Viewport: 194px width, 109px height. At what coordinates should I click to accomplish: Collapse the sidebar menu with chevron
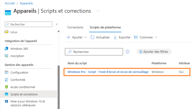click(x=57, y=24)
